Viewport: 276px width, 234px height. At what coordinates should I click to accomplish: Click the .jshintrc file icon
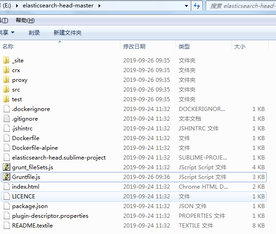(x=6, y=128)
